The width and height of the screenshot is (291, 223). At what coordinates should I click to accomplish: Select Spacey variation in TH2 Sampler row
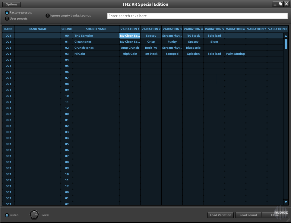[151, 36]
